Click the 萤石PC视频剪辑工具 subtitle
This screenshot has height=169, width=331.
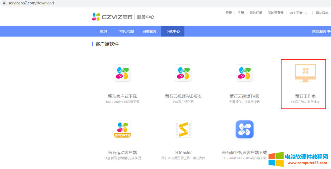tap(184, 158)
